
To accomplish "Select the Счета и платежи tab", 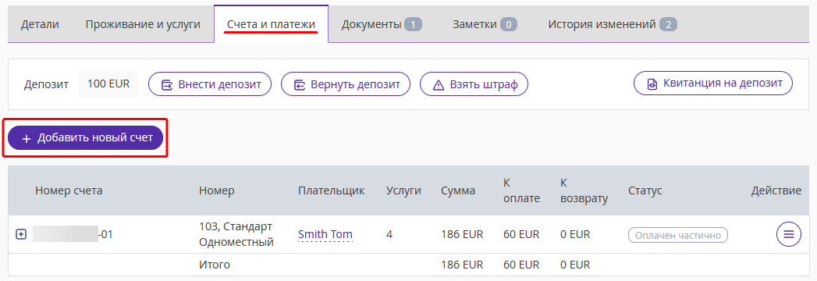I will [x=271, y=24].
